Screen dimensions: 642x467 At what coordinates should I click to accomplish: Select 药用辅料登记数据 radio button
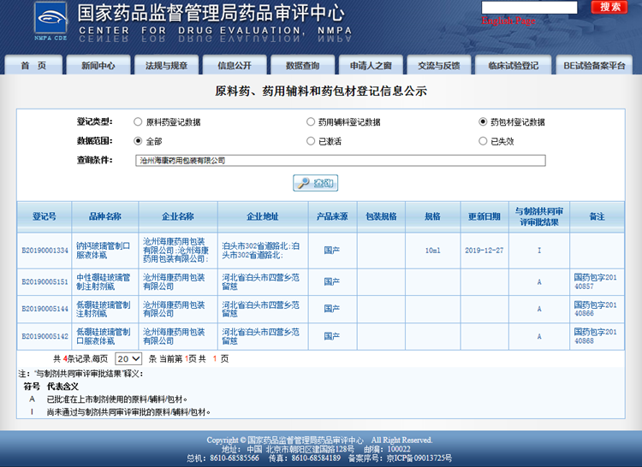[311, 122]
